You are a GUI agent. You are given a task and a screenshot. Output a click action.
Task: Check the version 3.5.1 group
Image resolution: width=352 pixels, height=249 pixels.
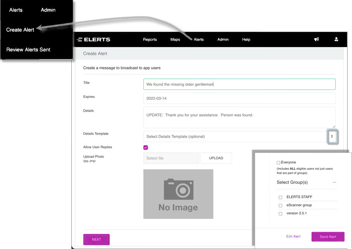280,214
